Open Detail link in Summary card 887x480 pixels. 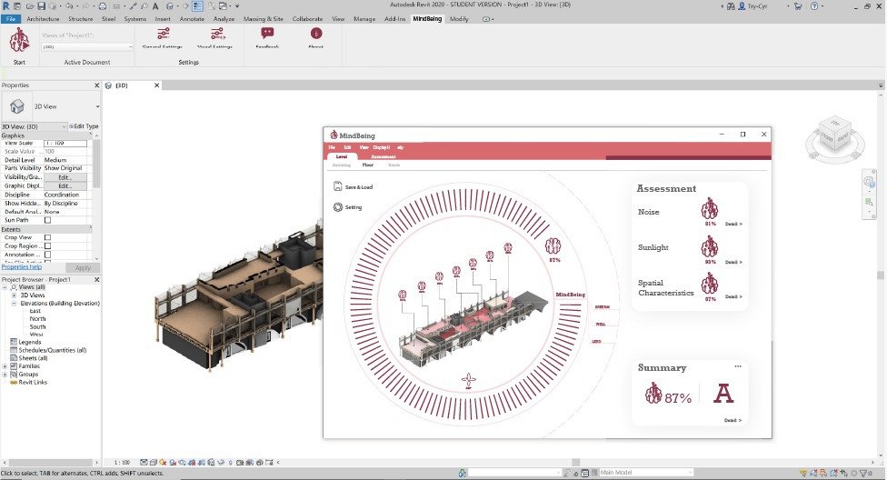[733, 421]
